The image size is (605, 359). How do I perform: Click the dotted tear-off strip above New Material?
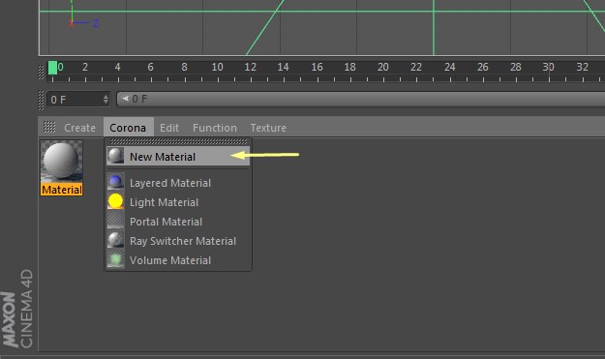point(178,141)
